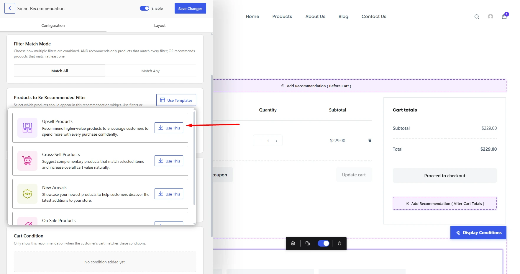The image size is (520, 274).
Task: Click the back arrow beside Smart Recommendation
Action: click(x=10, y=8)
